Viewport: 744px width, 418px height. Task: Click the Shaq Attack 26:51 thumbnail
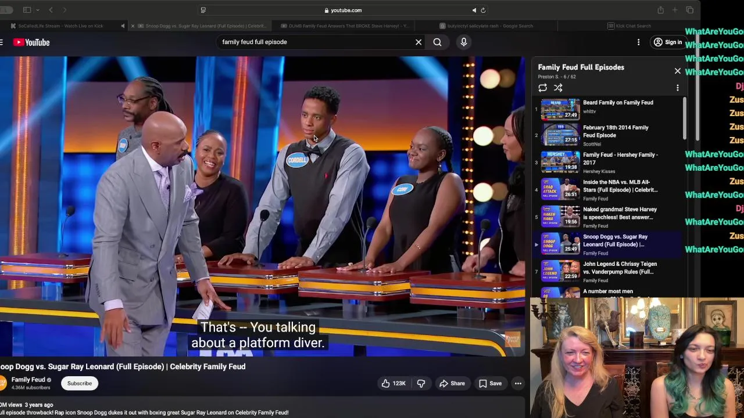(560, 190)
